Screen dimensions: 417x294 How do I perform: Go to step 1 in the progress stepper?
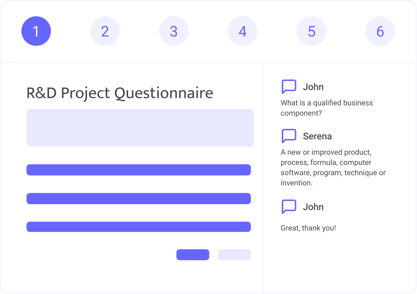(x=36, y=31)
